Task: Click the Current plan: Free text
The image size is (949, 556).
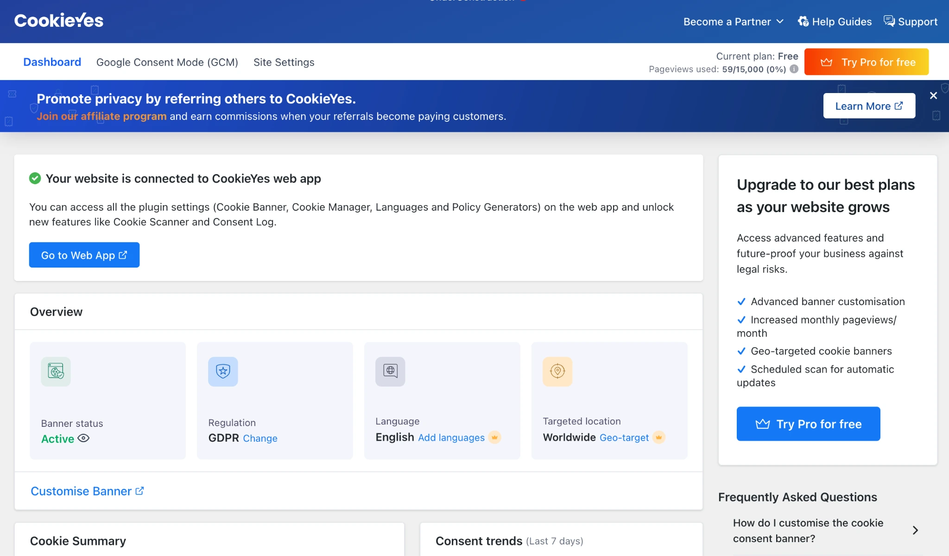Action: click(x=757, y=56)
